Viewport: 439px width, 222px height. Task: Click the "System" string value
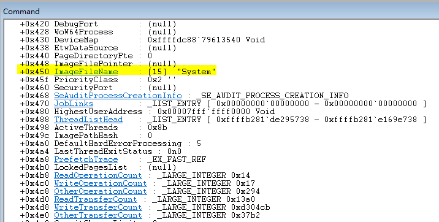pyautogui.click(x=197, y=72)
